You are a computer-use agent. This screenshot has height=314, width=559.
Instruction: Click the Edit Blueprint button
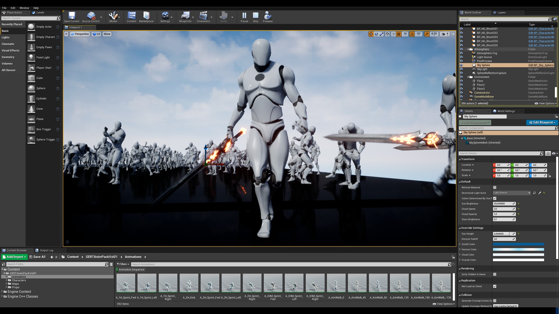tap(542, 122)
